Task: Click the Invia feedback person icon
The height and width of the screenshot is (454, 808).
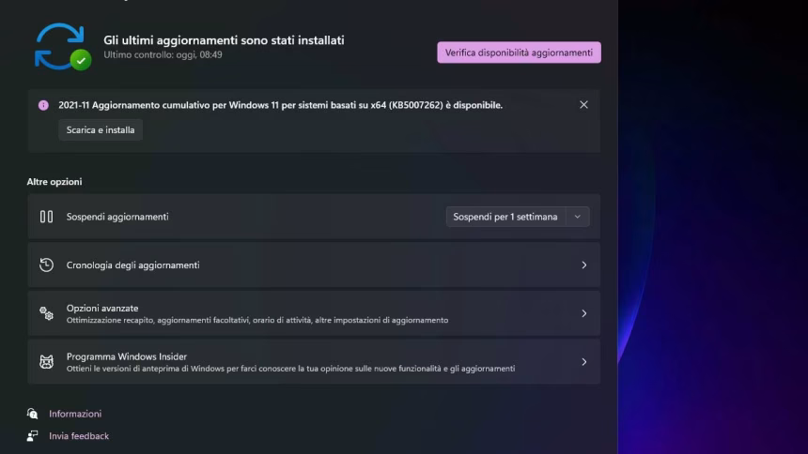Action: pos(33,436)
